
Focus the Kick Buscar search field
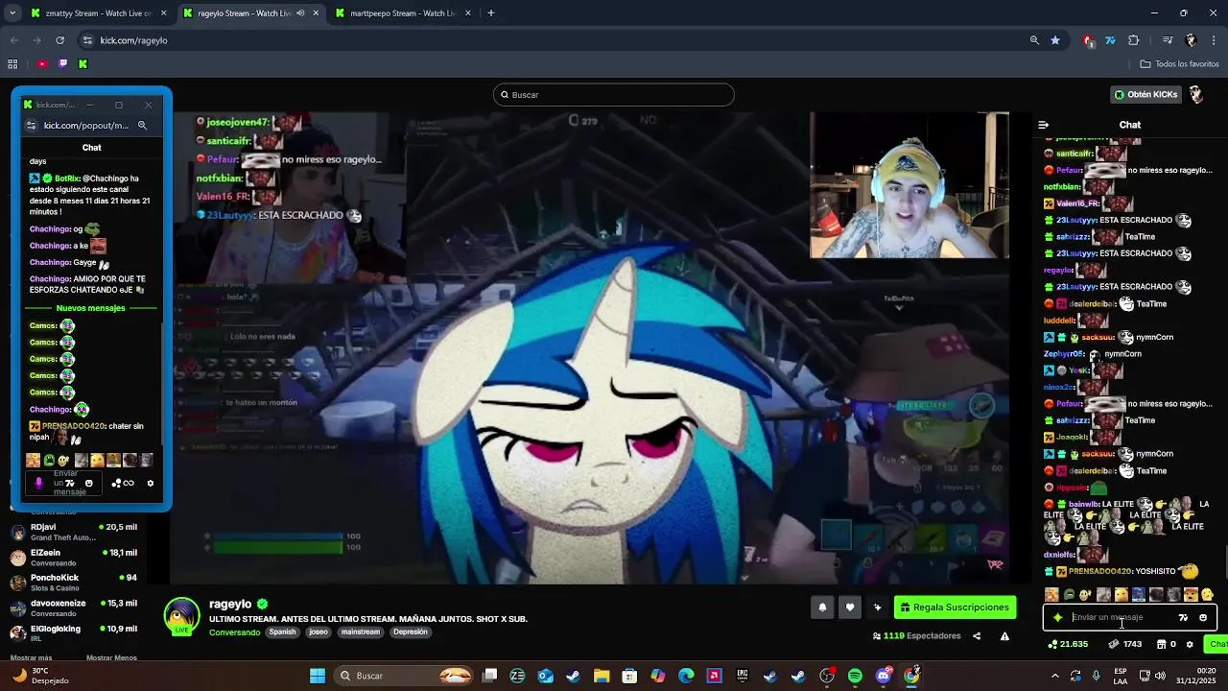tap(614, 95)
